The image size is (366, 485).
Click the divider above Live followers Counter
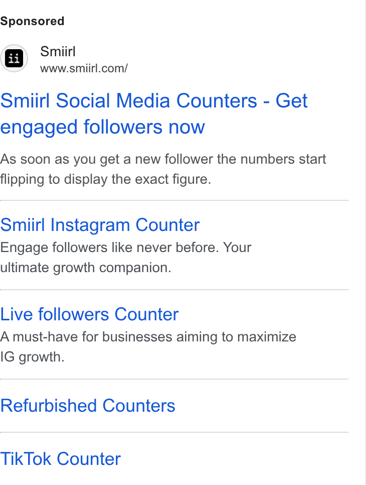click(174, 290)
